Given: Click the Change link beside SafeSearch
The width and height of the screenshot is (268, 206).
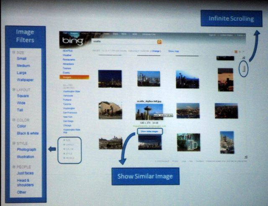Looking at the screenshot, I should [156, 51].
